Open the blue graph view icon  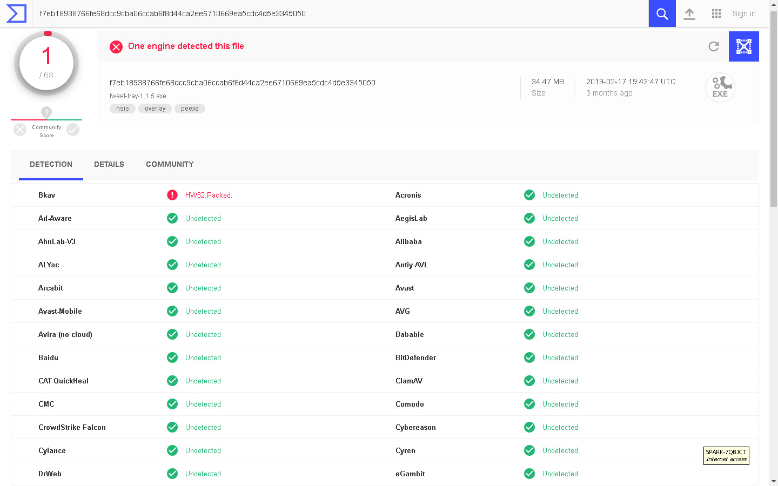744,46
